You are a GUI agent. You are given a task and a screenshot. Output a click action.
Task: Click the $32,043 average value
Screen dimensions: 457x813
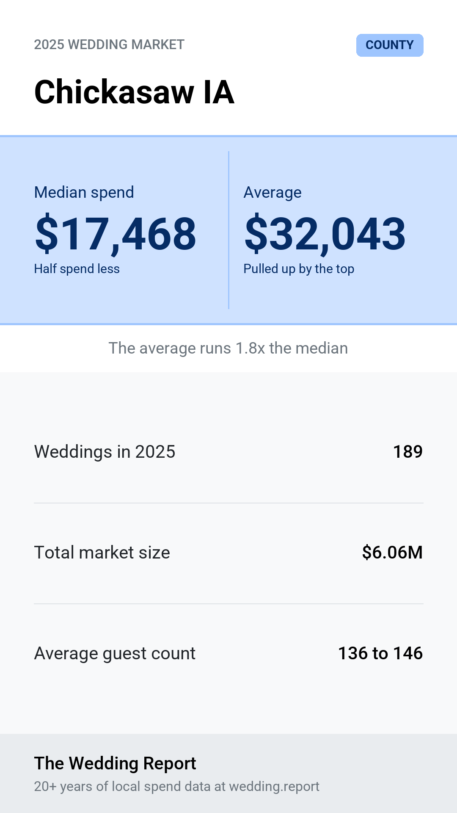click(325, 234)
